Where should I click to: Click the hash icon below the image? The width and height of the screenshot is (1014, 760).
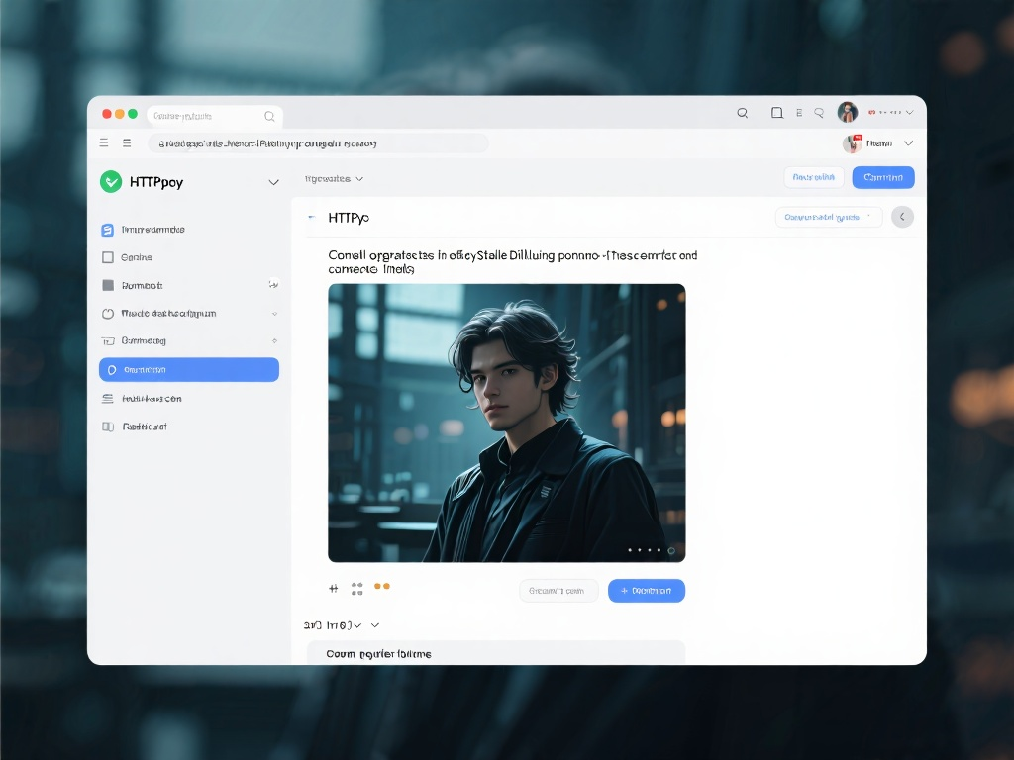(333, 589)
